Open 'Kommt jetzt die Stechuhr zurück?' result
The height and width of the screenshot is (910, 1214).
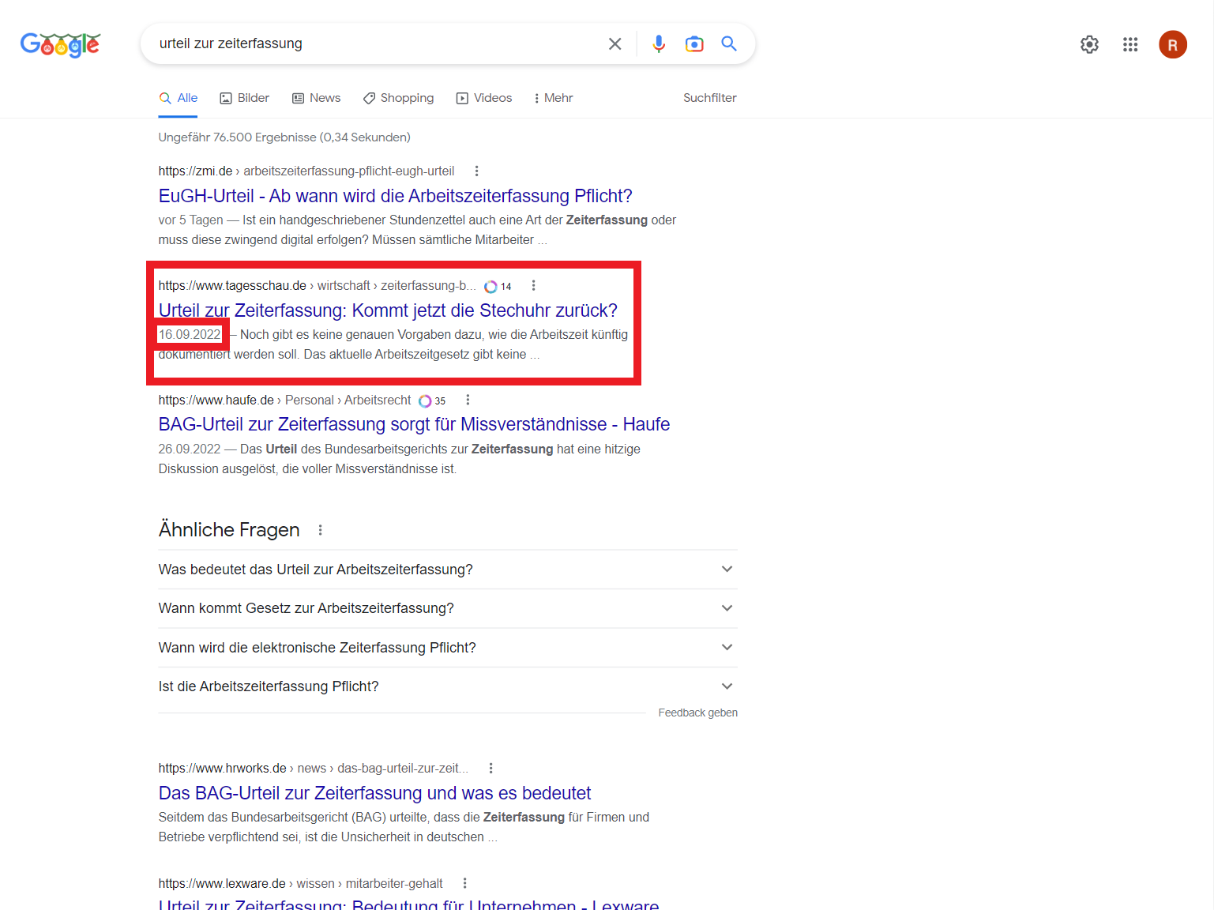[x=388, y=310]
